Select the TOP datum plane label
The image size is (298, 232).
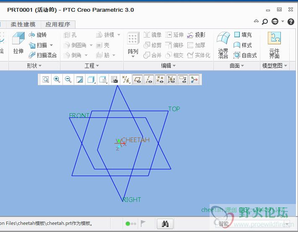pos(174,109)
